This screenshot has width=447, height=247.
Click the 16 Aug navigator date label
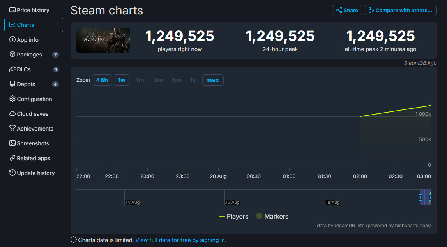click(233, 202)
